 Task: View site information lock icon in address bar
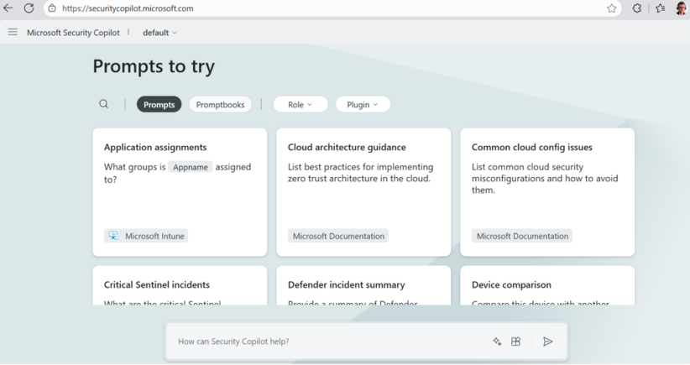pyautogui.click(x=52, y=8)
